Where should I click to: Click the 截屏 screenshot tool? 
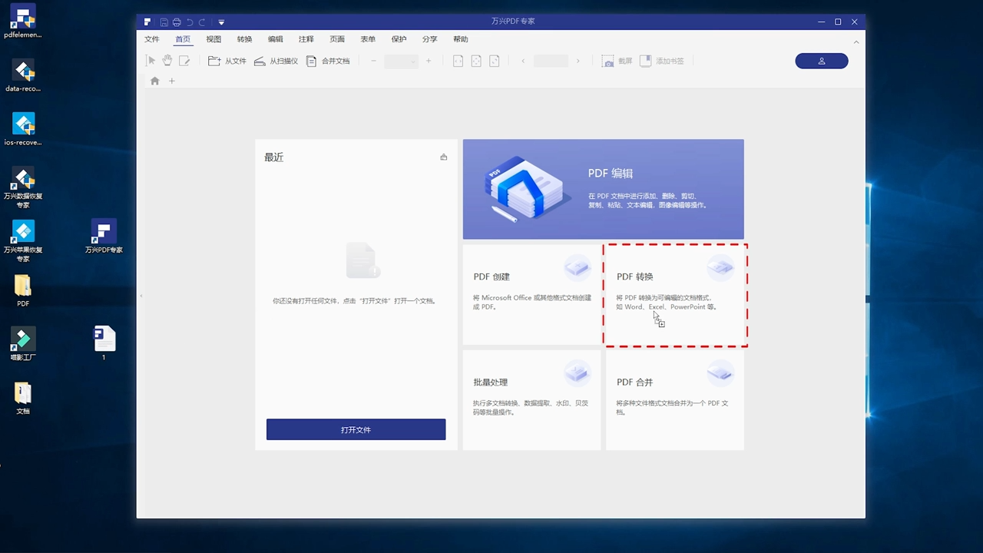(617, 61)
